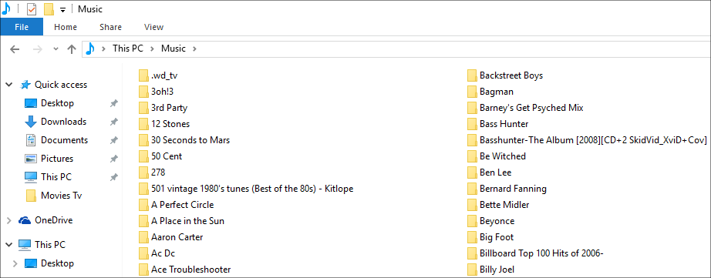711x278 pixels.
Task: Select the Backstreet Boys folder icon
Action: point(472,75)
